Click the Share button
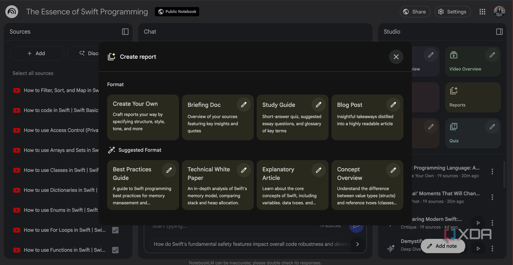 coord(415,12)
